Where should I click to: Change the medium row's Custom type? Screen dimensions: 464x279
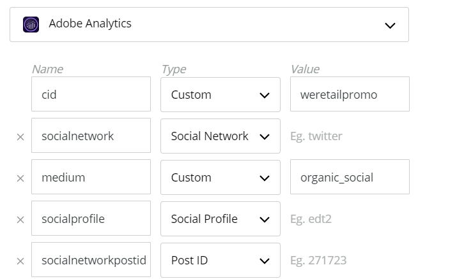pyautogui.click(x=220, y=178)
